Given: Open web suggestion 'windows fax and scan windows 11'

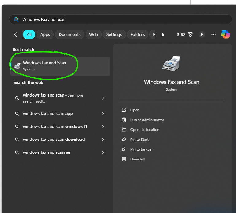Looking at the screenshot, I should 60,127.
